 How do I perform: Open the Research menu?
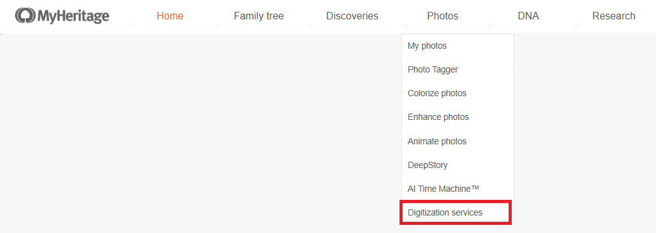[x=614, y=16]
